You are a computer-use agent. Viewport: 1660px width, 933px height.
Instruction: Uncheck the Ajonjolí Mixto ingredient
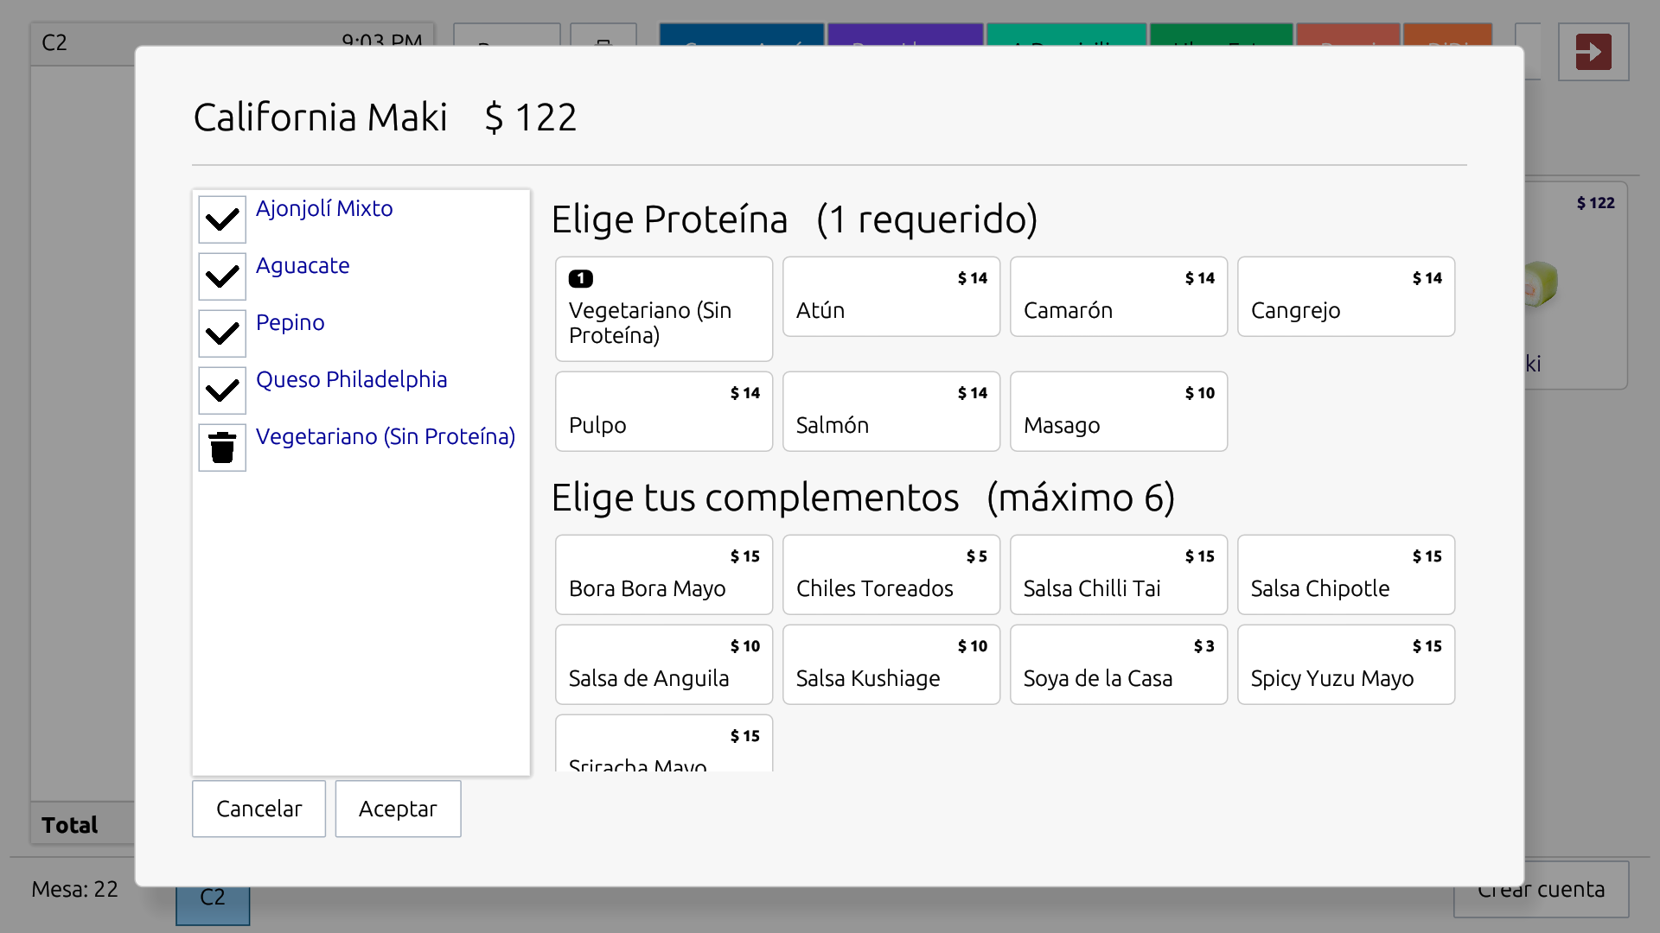pos(222,219)
